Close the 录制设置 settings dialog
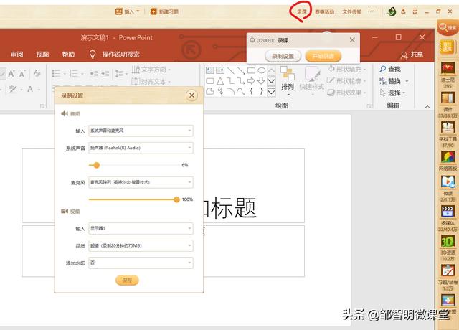The image size is (459, 330). click(191, 95)
